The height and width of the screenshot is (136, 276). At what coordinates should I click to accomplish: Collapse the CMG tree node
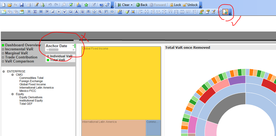click(12, 75)
